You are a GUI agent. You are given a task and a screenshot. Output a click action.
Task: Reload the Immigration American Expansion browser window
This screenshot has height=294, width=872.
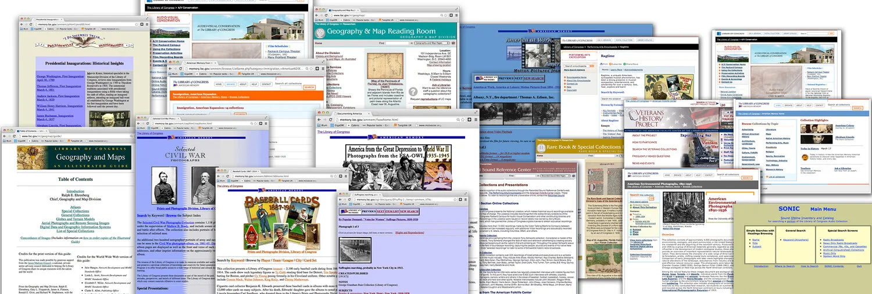pos(180,69)
